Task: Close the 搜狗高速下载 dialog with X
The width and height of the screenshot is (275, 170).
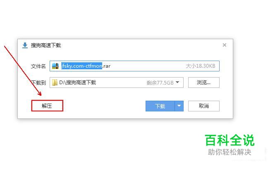Action: point(224,45)
